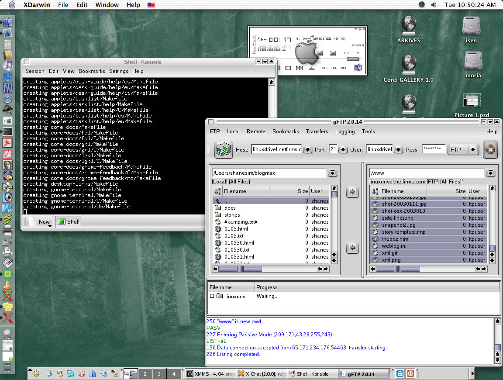Image resolution: width=503 pixels, height=380 pixels.
Task: Open the Trash in the Dock
Action: (7, 367)
